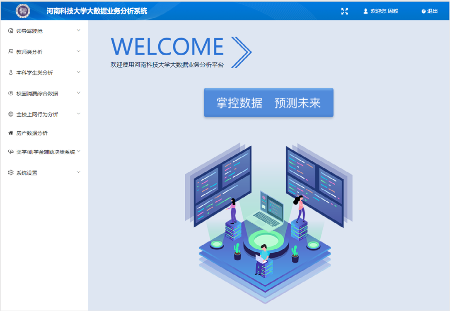Click the 奖学/助学金辅助决策系统 icon

coord(11,152)
